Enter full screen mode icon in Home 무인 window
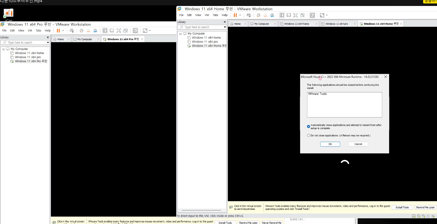This screenshot has width=437, height=224. coord(296,15)
